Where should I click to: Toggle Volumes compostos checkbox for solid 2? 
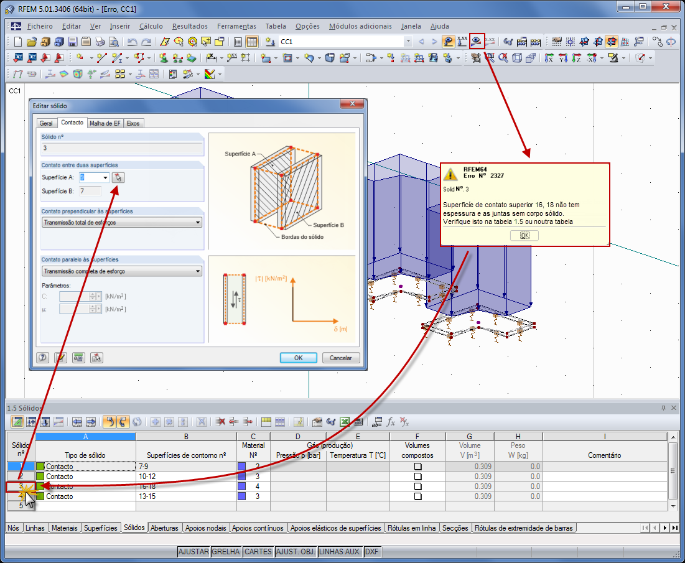point(417,477)
